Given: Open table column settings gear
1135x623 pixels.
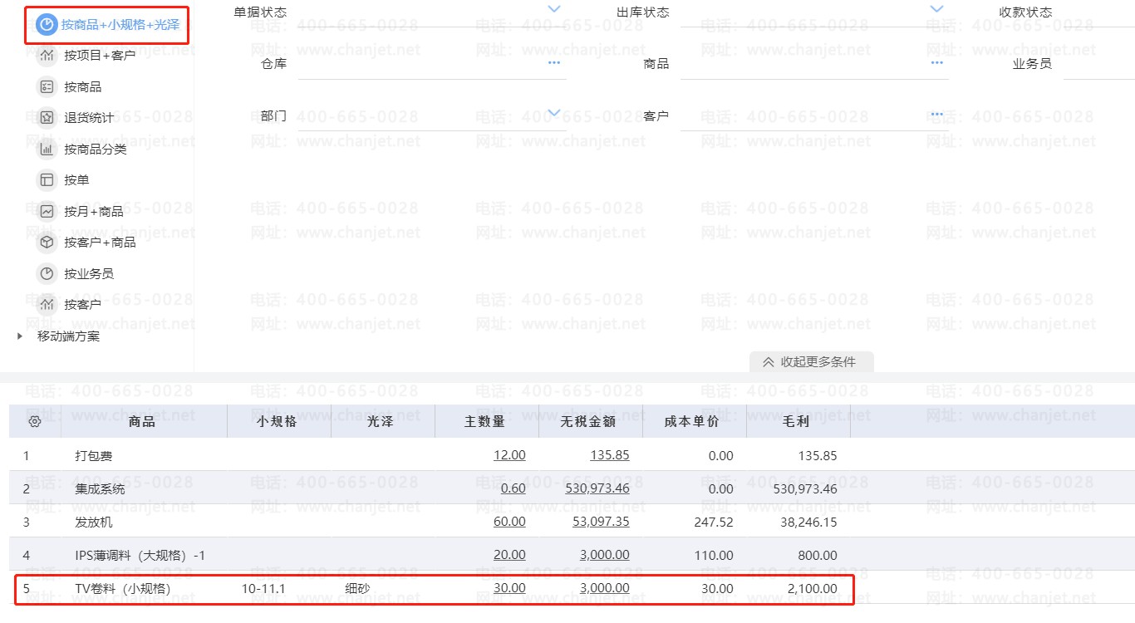Looking at the screenshot, I should pos(35,422).
